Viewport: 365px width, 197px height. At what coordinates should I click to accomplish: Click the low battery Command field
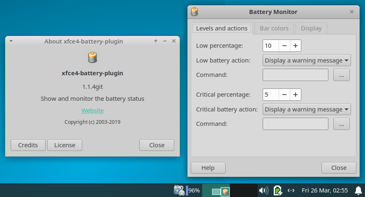296,75
